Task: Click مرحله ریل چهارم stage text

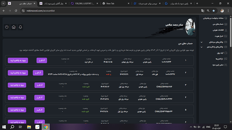Action: [x=127, y=62]
